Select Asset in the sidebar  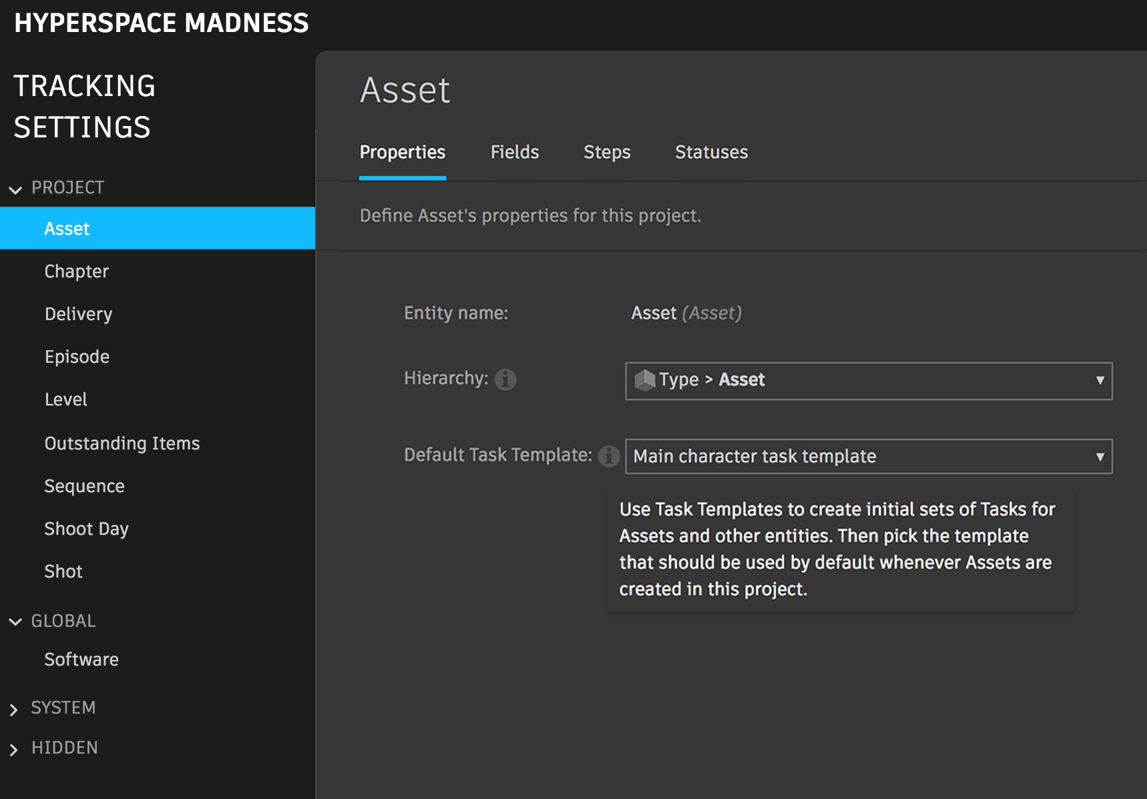pyautogui.click(x=158, y=228)
